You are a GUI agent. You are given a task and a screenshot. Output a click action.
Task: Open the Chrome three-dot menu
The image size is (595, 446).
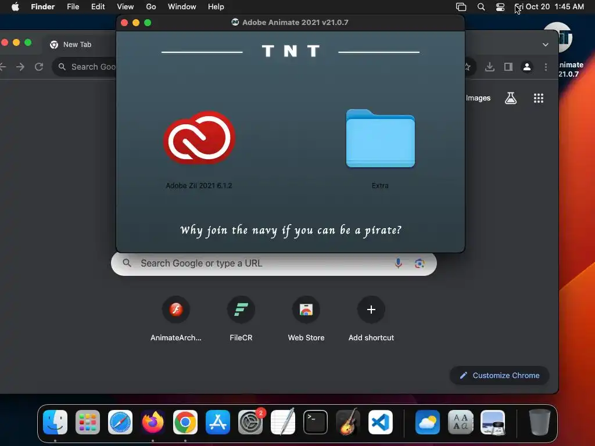[546, 67]
